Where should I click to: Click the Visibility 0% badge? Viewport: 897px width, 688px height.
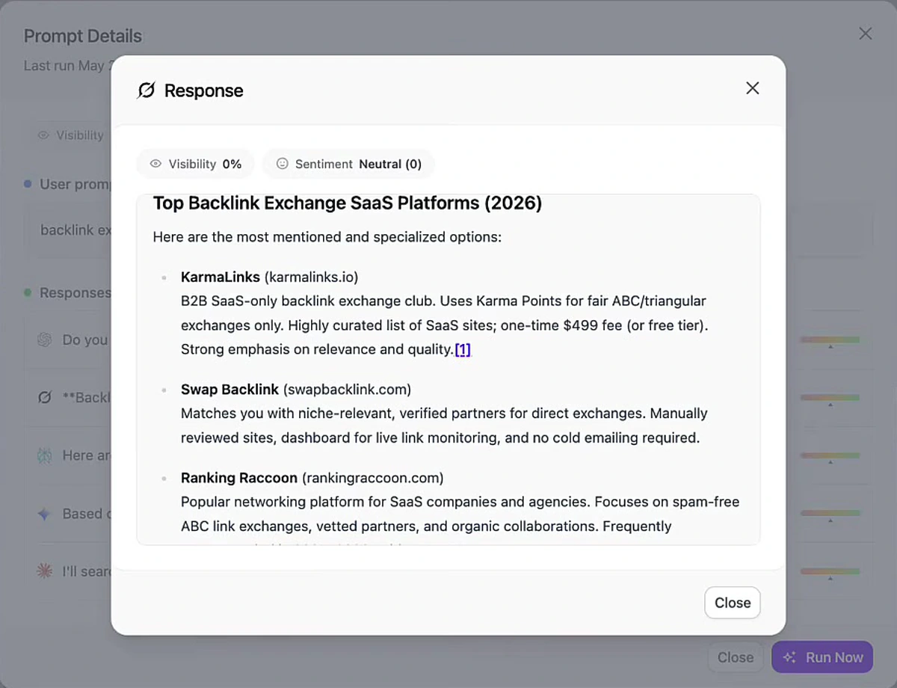tap(196, 164)
